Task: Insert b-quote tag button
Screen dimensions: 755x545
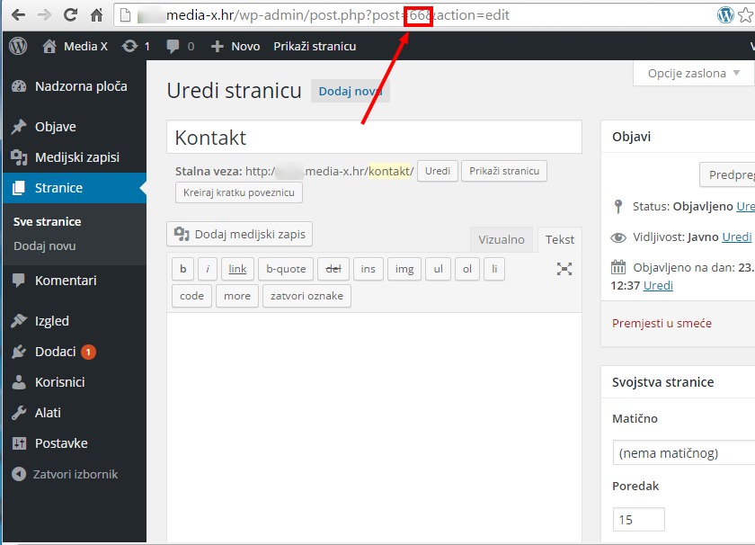Action: (x=286, y=269)
